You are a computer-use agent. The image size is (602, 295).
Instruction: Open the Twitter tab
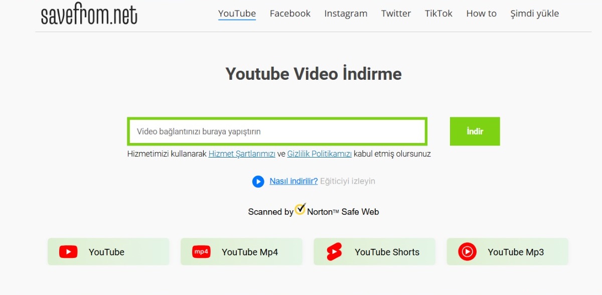pos(396,14)
